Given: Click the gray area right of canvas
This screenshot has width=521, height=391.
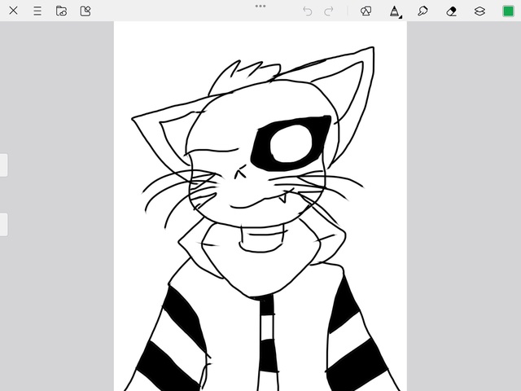Looking at the screenshot, I should 464,204.
